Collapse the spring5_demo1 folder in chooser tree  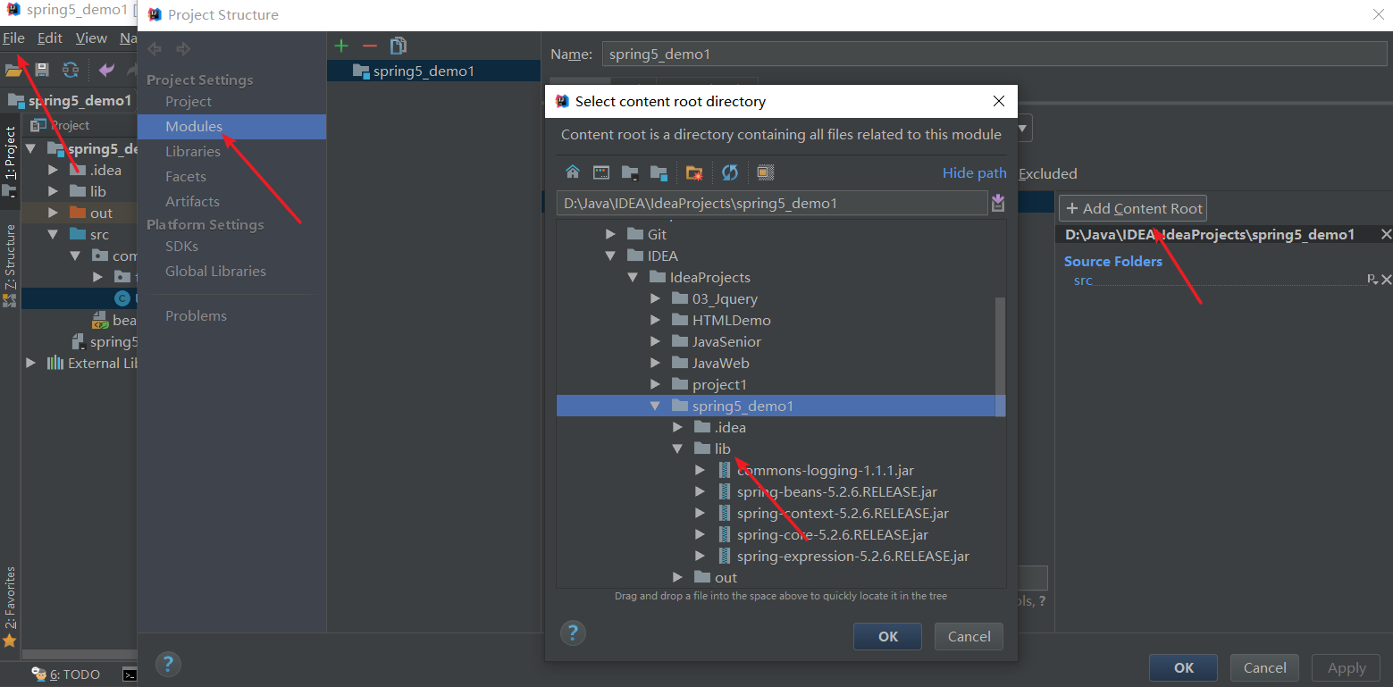point(655,406)
